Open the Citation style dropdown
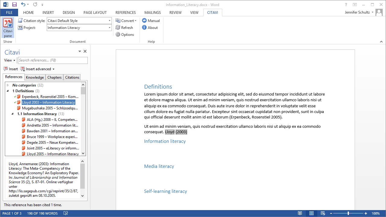 click(x=109, y=20)
